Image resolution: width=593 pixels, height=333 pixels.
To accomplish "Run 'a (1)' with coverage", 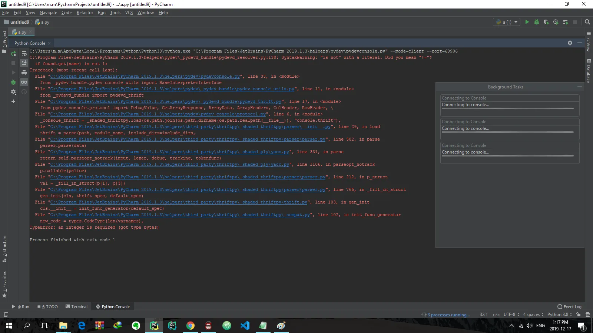I will click(546, 22).
